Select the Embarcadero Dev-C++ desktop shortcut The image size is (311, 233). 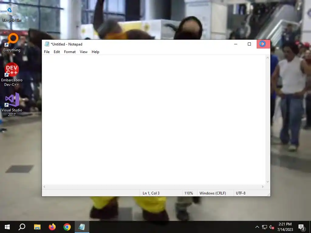12,75
